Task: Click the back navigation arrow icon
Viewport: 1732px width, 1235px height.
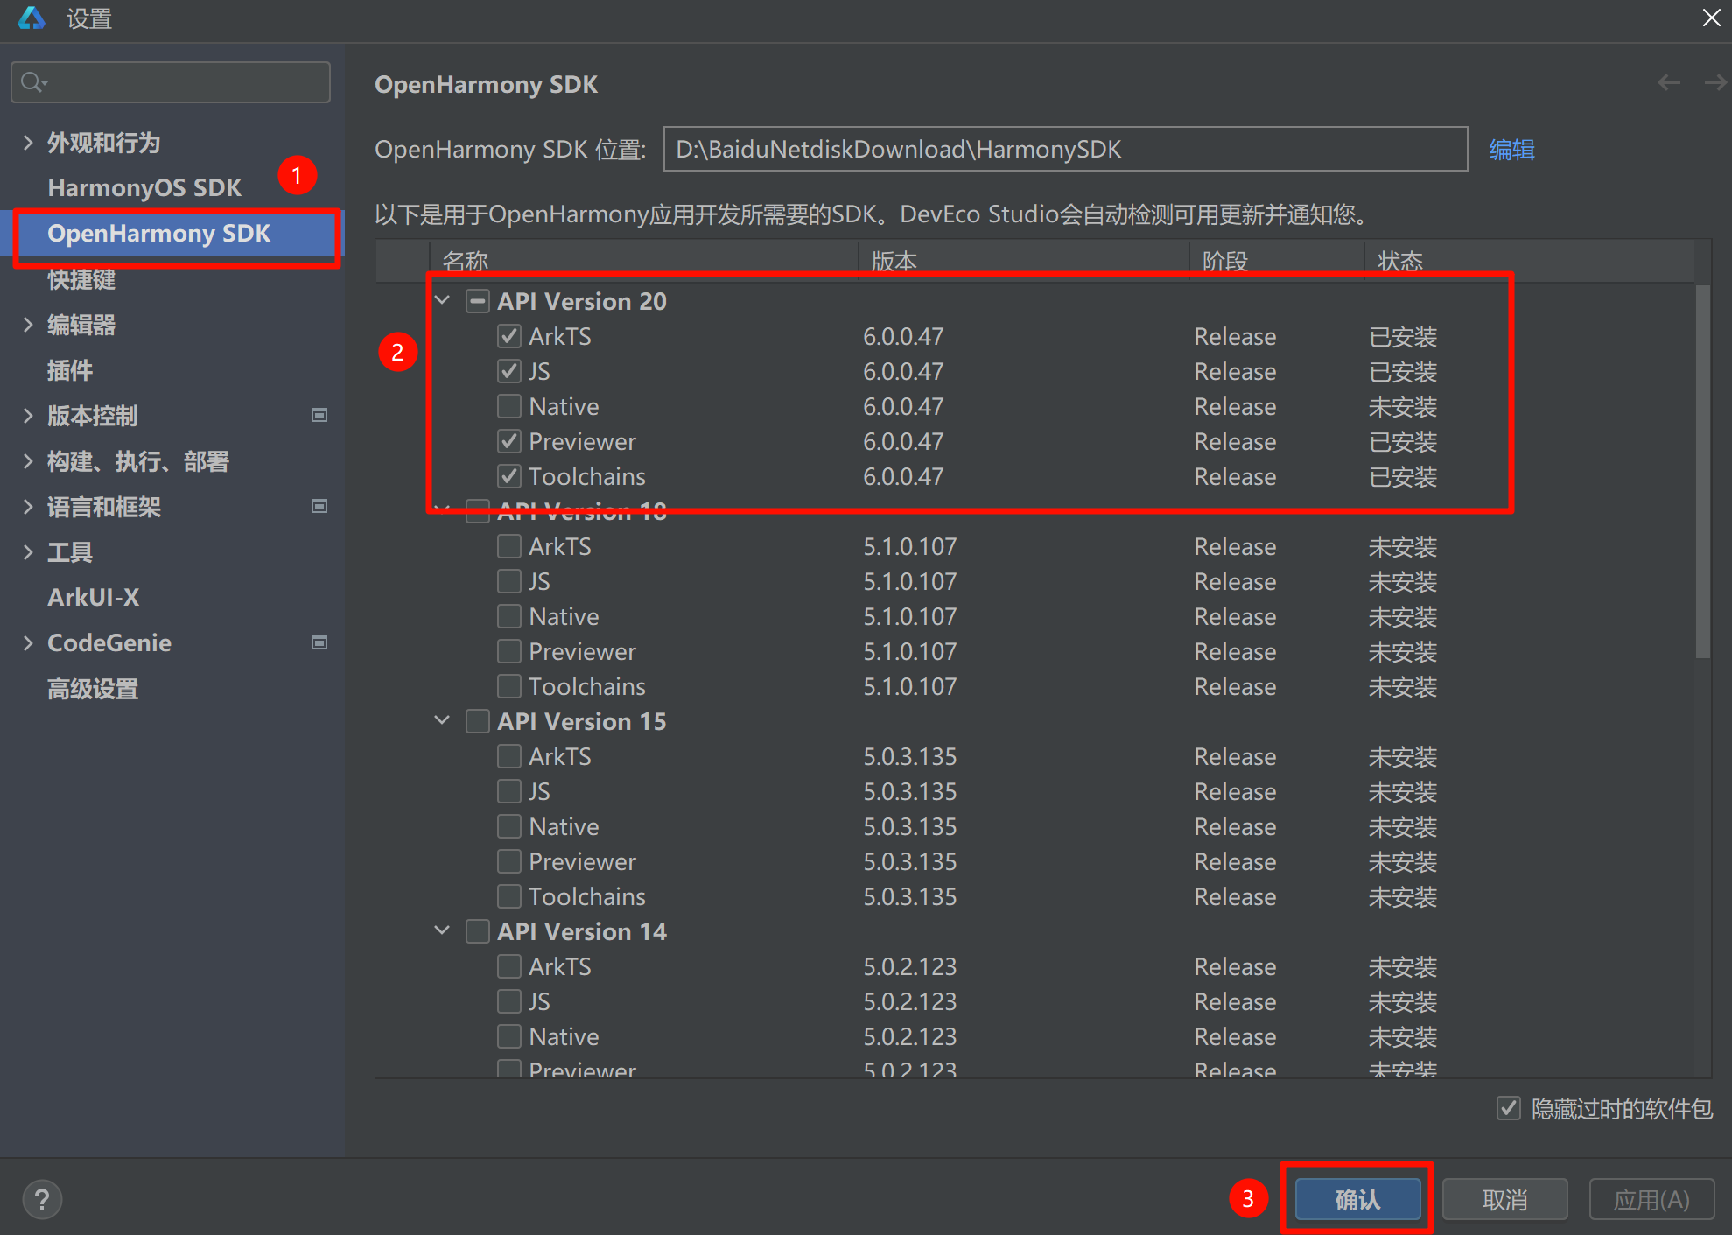Action: (1668, 83)
